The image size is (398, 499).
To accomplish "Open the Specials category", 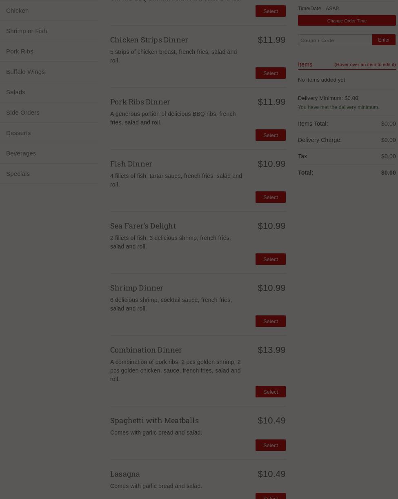I will [18, 174].
